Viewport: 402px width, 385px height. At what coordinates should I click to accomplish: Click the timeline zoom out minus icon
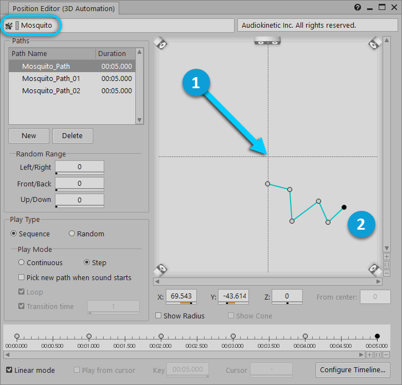pyautogui.click(x=386, y=354)
